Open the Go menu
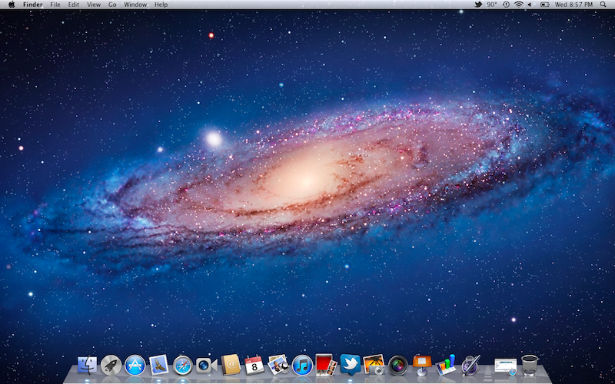Screen dimensions: 615x384 pos(112,5)
